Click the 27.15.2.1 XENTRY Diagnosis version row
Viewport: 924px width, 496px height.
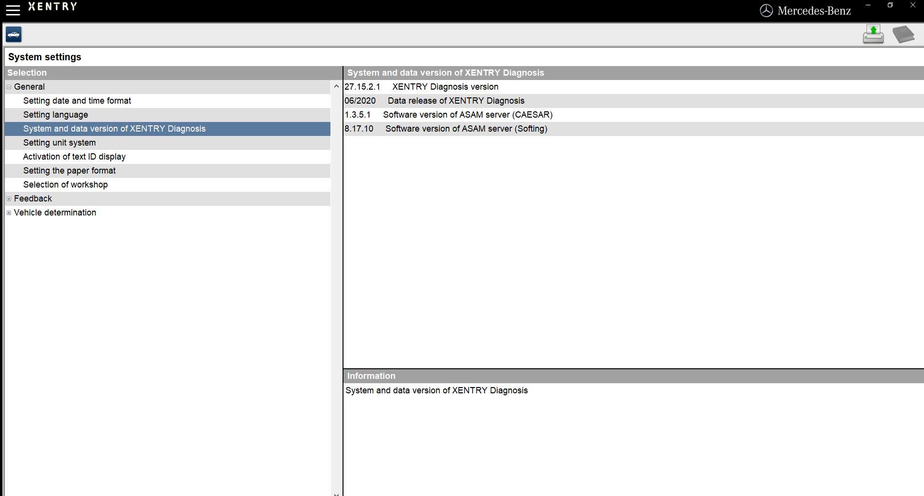(634, 87)
